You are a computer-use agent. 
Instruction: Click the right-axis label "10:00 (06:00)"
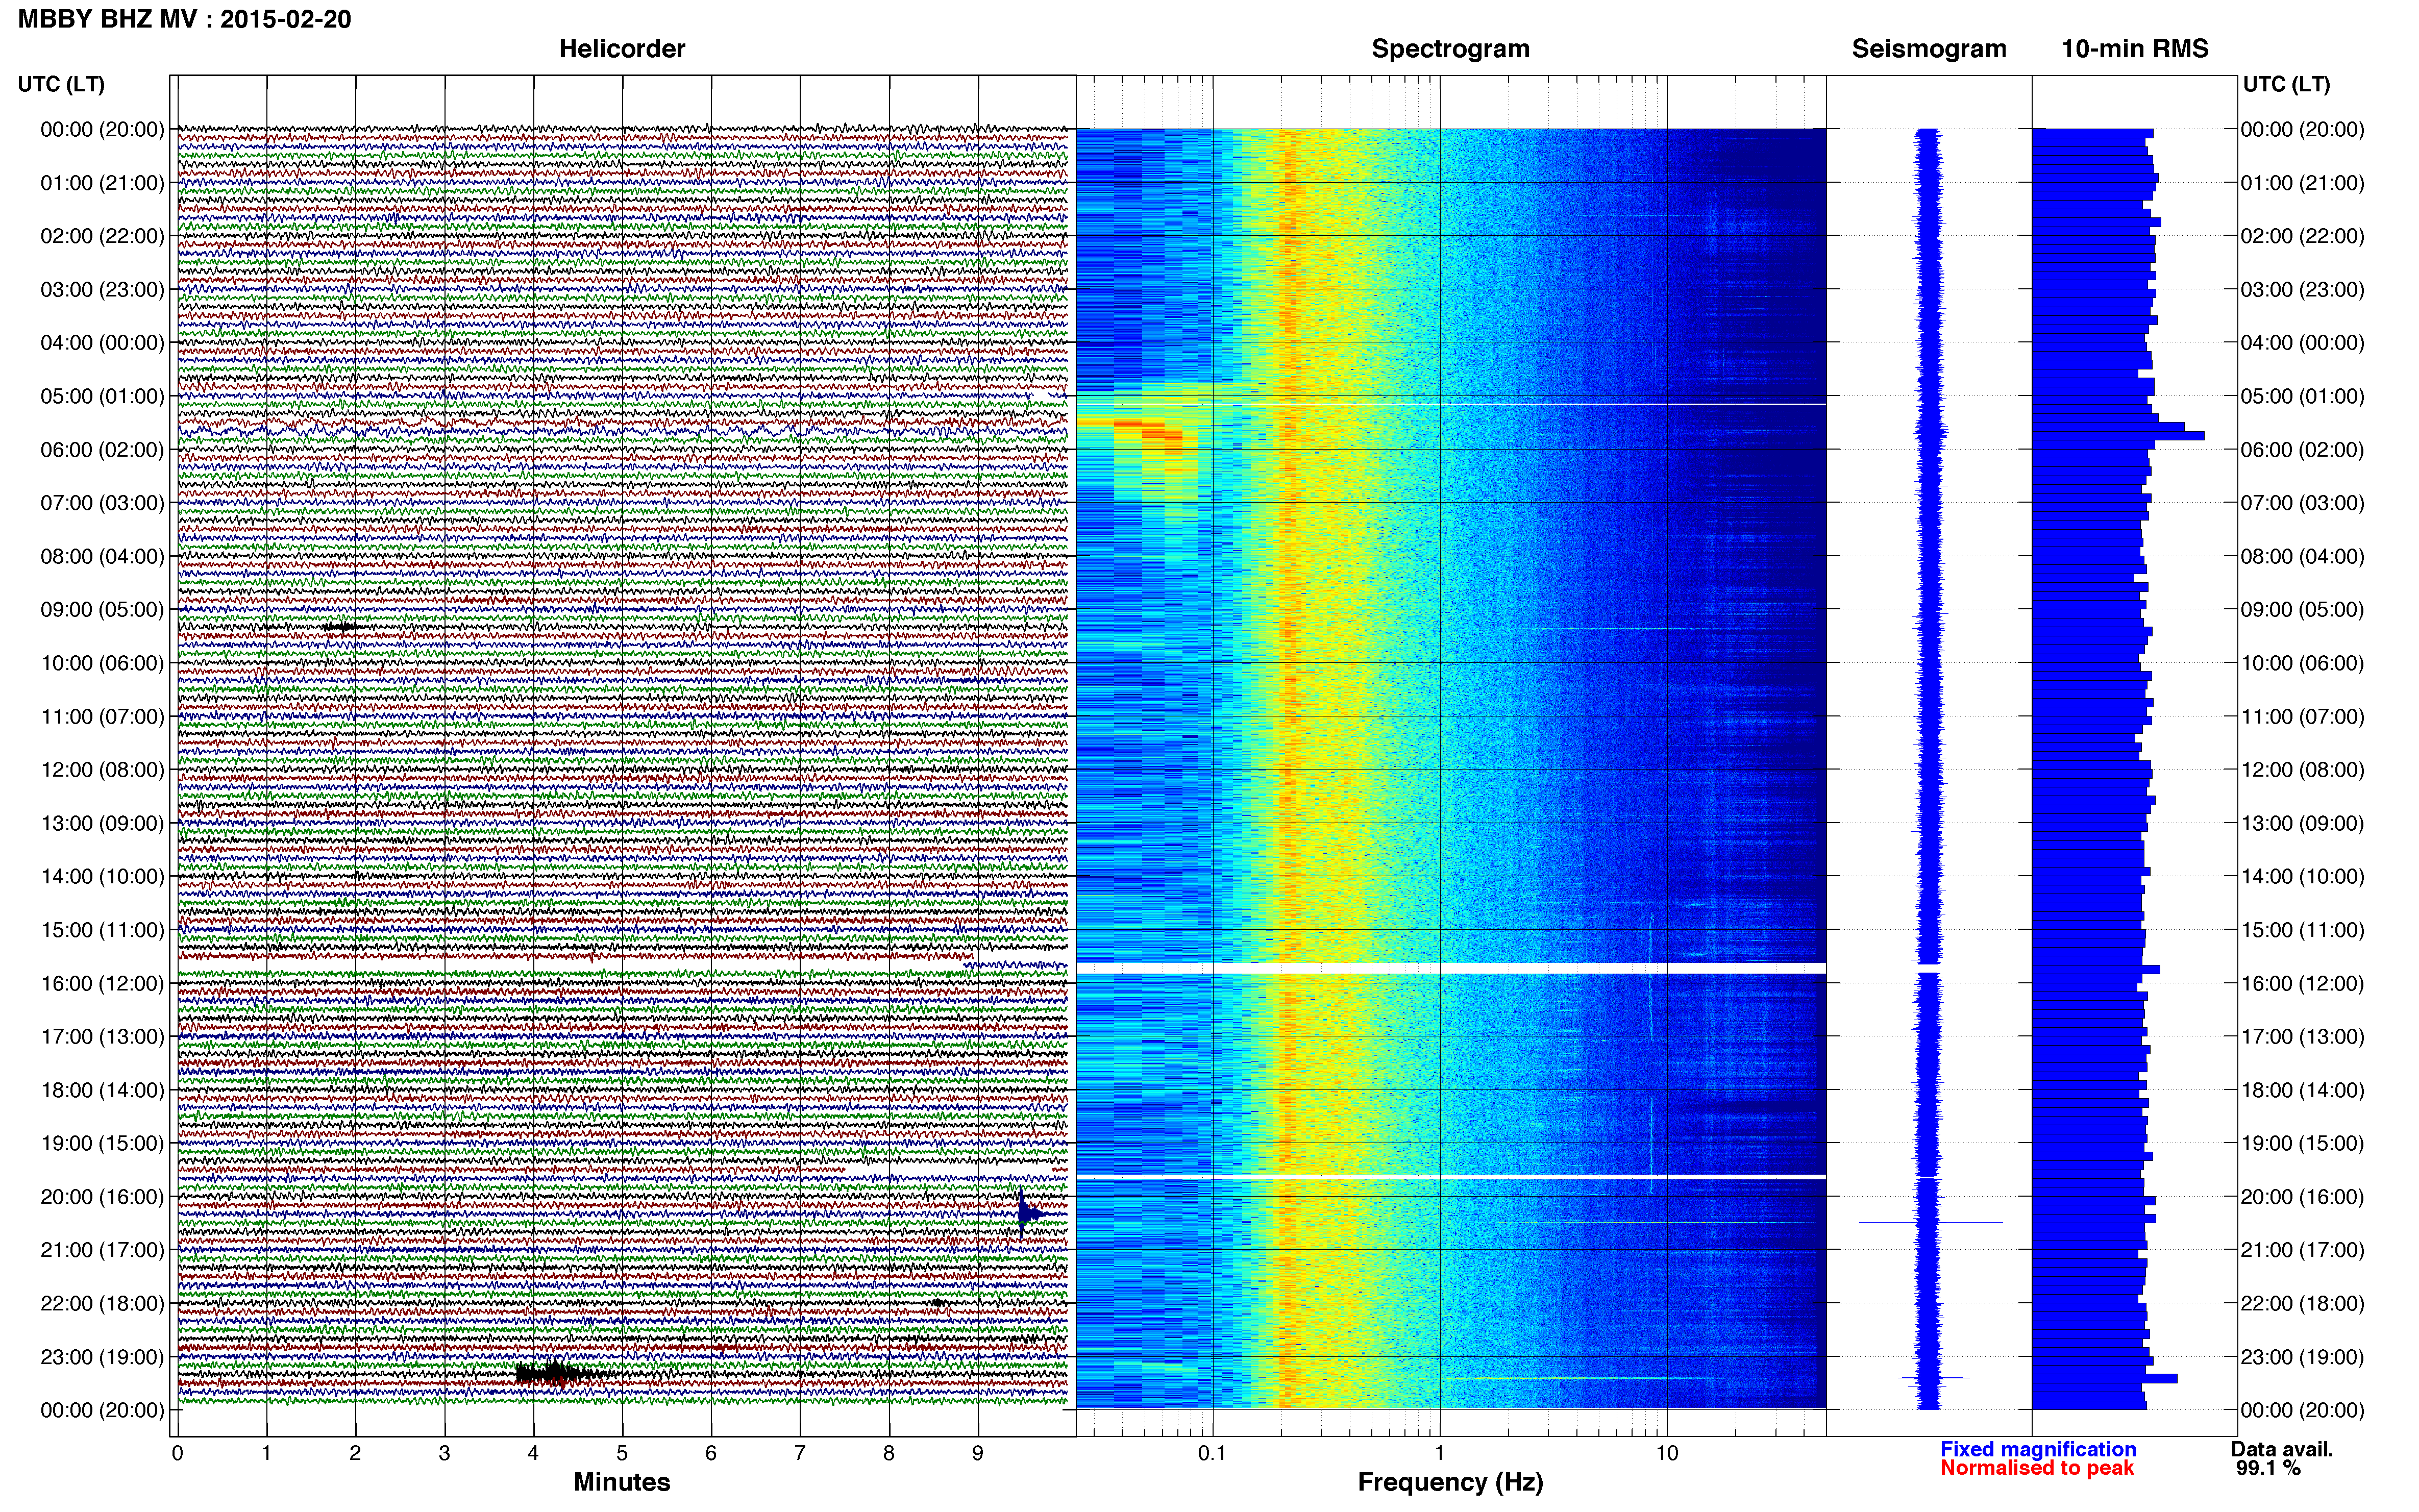(x=2303, y=663)
